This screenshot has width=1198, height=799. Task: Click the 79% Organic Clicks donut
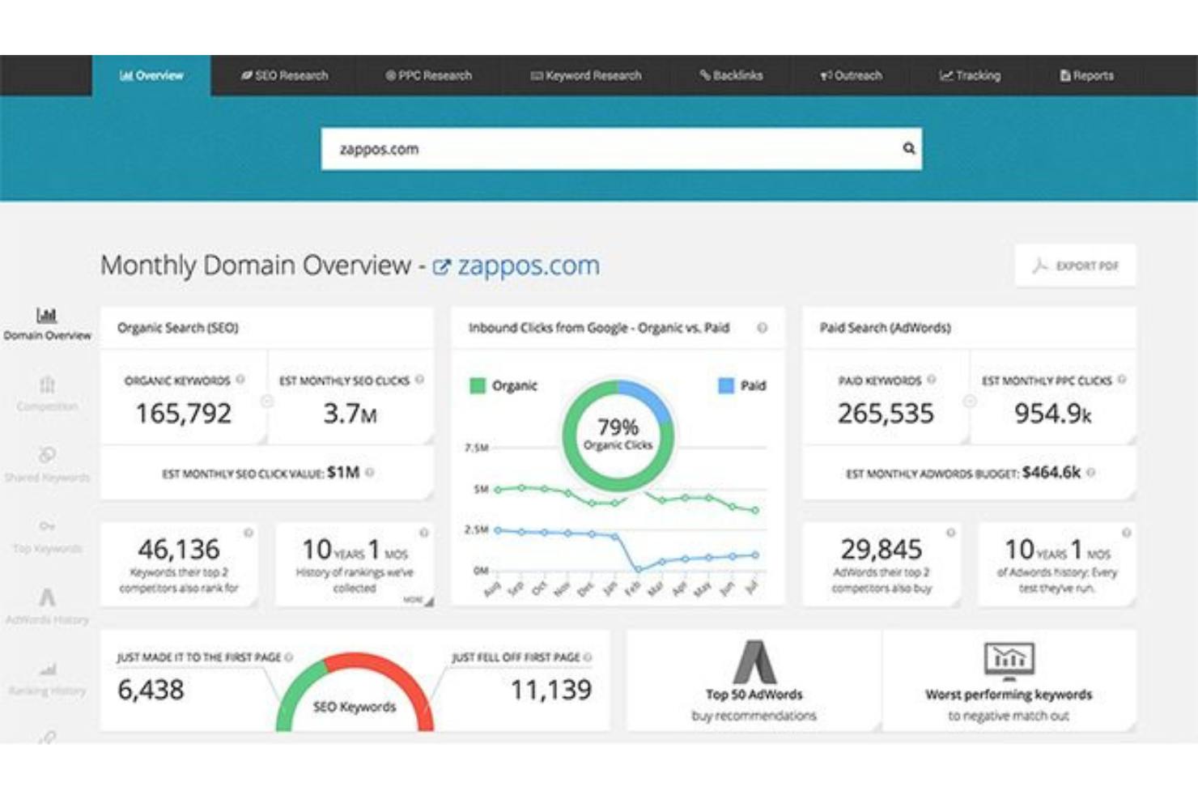click(x=618, y=435)
